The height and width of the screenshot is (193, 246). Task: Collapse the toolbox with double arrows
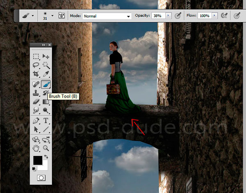pyautogui.click(x=43, y=45)
